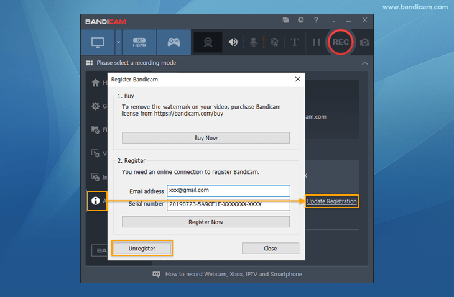Screen dimensions: 454x297
Task: Start recording with the REC button
Action: click(341, 42)
